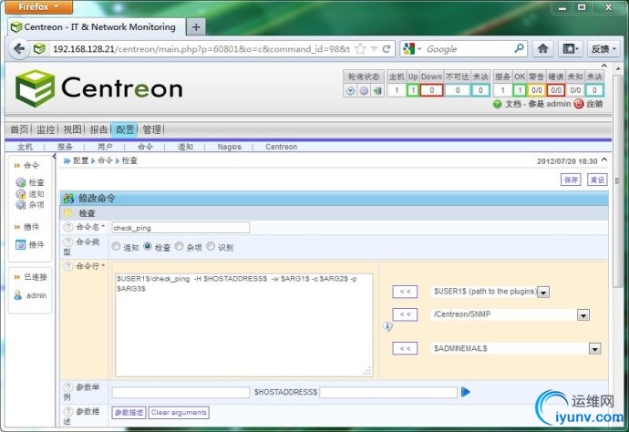Screen dimensions: 629x432
Task: Click the search magnifier icon
Action: [519, 48]
